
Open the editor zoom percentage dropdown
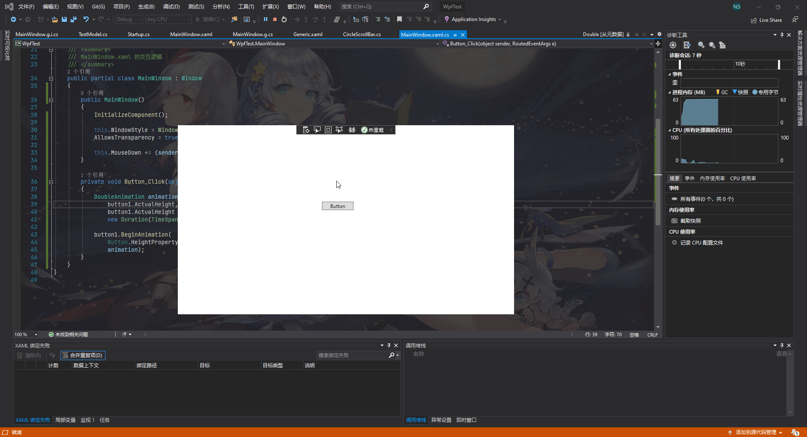click(x=25, y=334)
